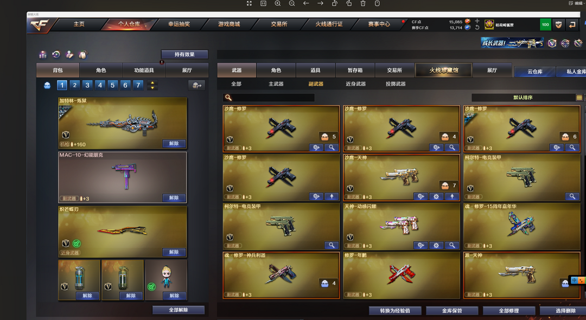Open the 幸运抽奖 tab
This screenshot has width=586, height=320.
pos(179,24)
